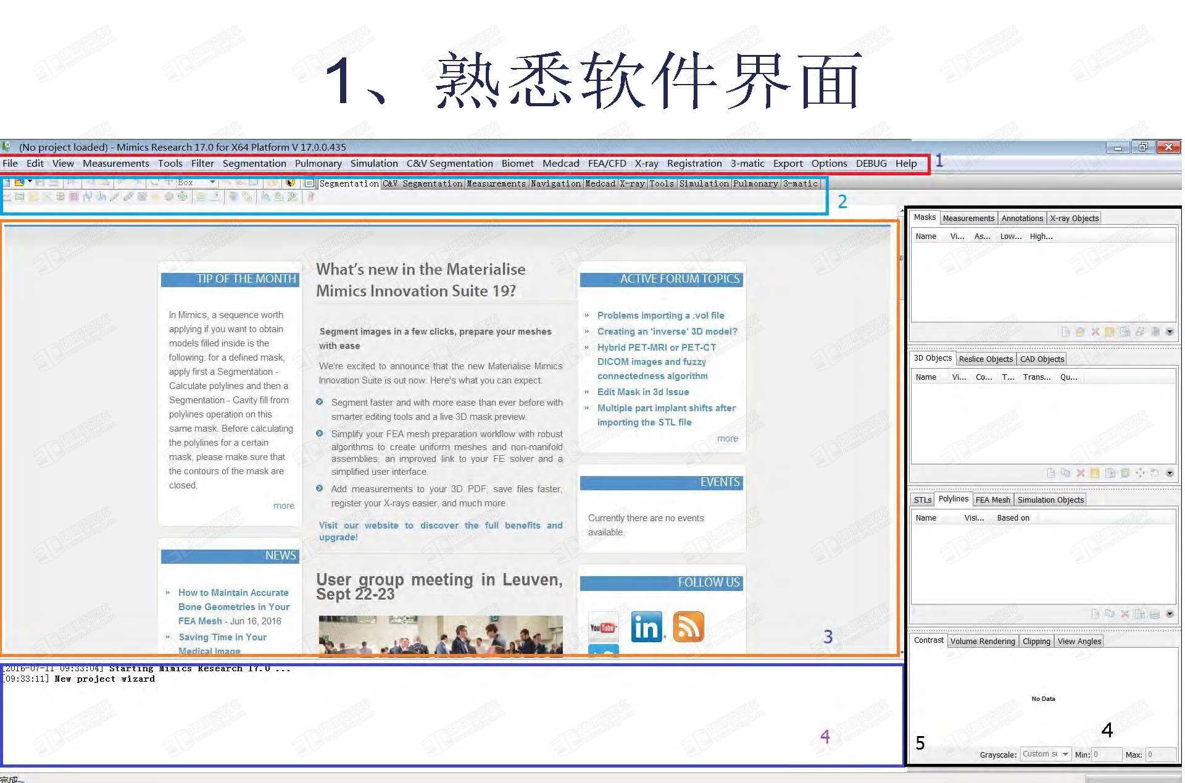Screen dimensions: 1185x783
Task: Click the load mask folder icon in Masks panel
Action: pyautogui.click(x=1080, y=332)
